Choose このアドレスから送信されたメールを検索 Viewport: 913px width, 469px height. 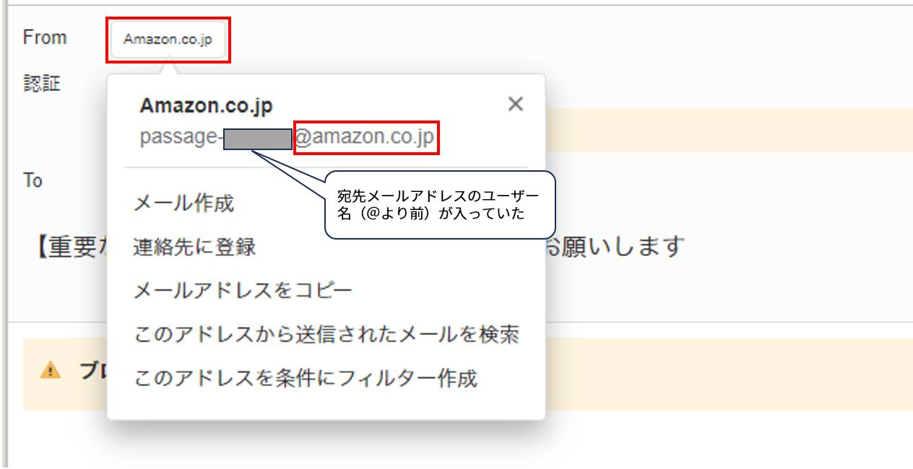point(326,335)
